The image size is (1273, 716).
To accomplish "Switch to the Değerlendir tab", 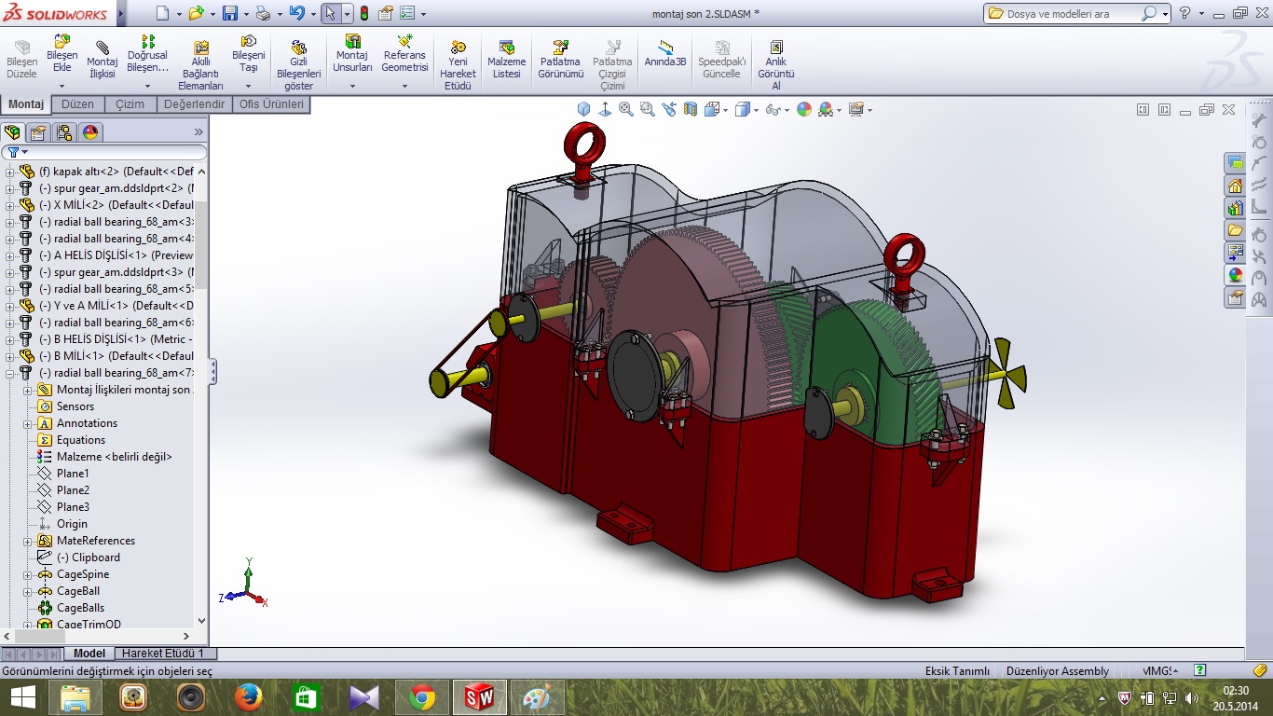I will click(195, 104).
